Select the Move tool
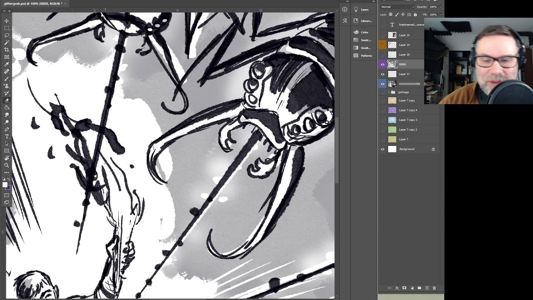This screenshot has width=533, height=300. point(7,21)
